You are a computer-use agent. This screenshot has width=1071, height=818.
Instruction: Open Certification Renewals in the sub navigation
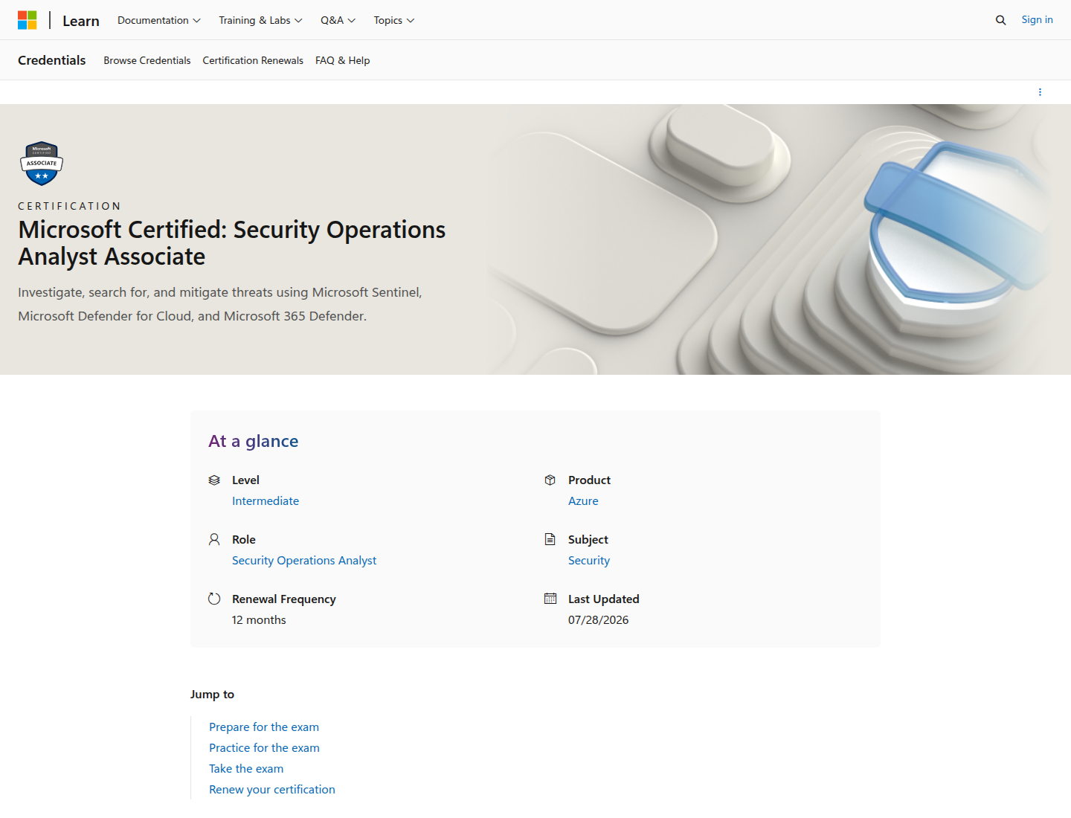click(253, 60)
